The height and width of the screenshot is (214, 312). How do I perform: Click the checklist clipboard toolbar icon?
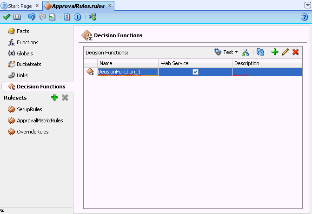[x=67, y=17]
